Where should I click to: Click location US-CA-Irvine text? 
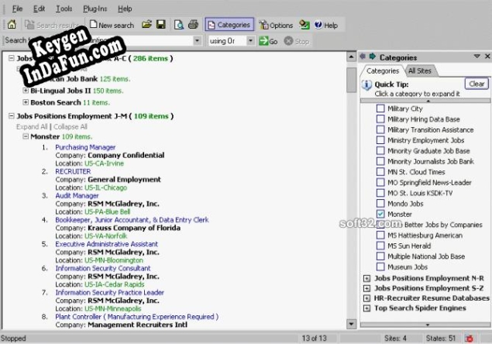tap(104, 163)
